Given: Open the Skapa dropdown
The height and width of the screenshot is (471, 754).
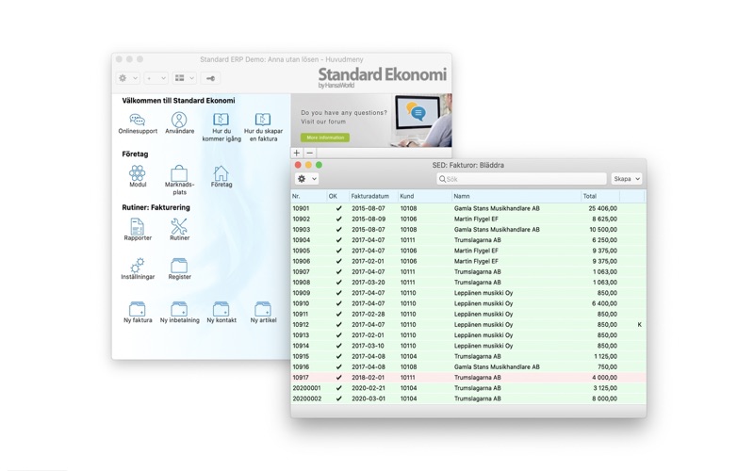Looking at the screenshot, I should (627, 179).
